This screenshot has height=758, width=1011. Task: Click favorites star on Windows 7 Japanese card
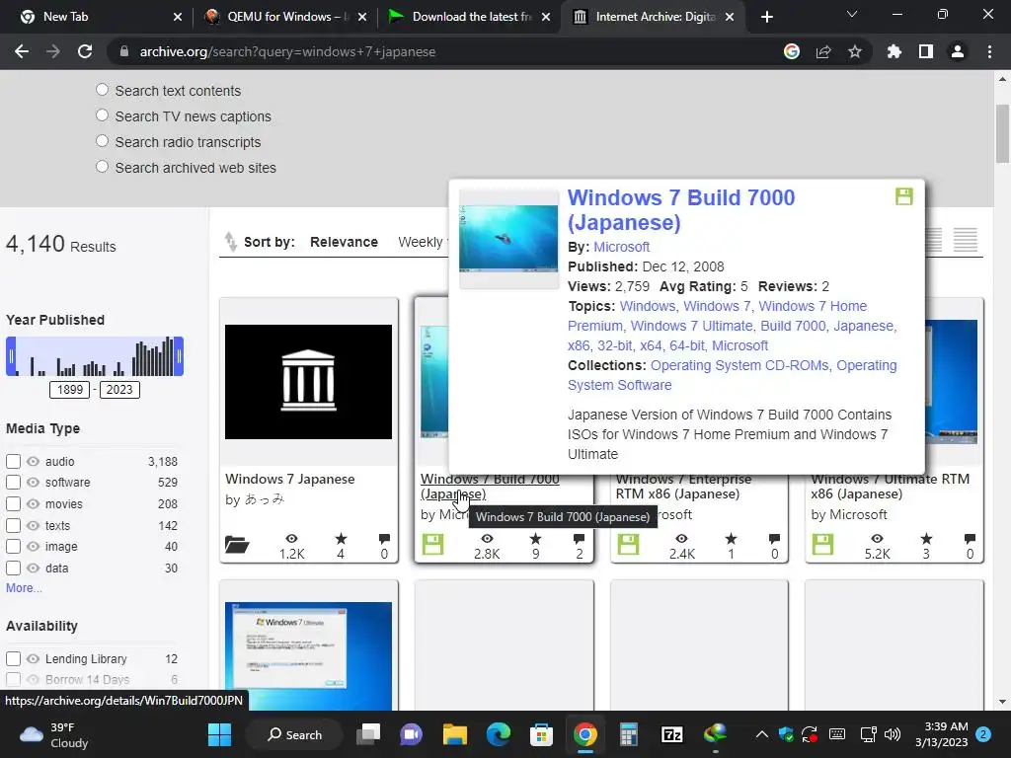point(341,539)
